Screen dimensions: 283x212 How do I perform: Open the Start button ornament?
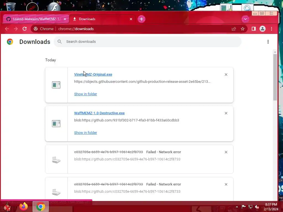pyautogui.click(x=7, y=206)
